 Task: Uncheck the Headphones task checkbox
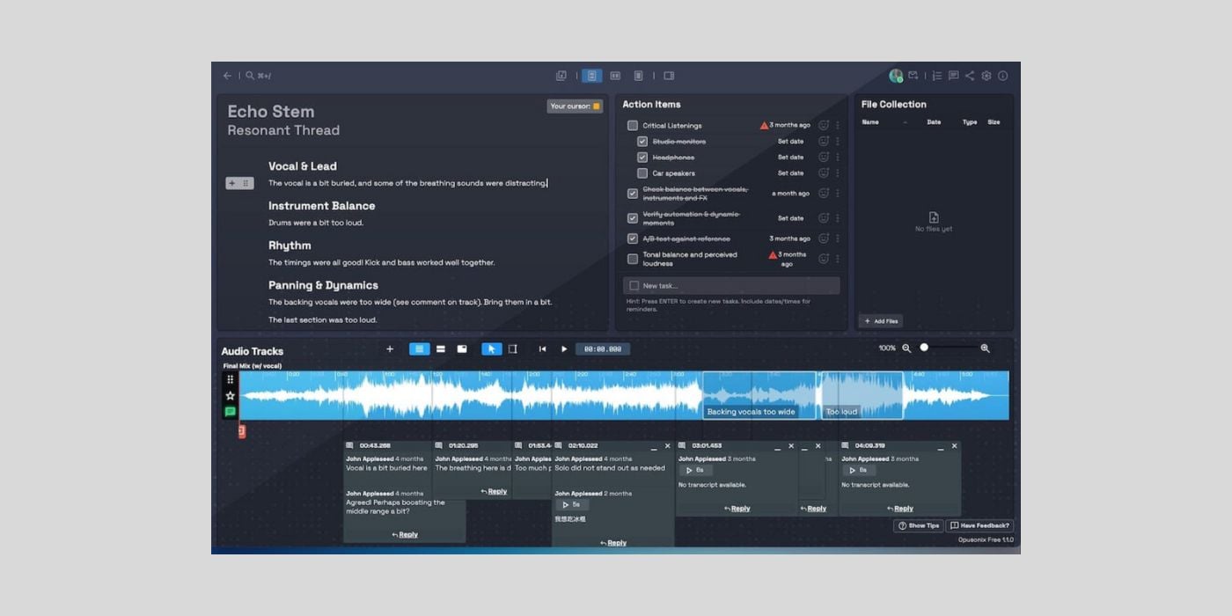coord(643,157)
